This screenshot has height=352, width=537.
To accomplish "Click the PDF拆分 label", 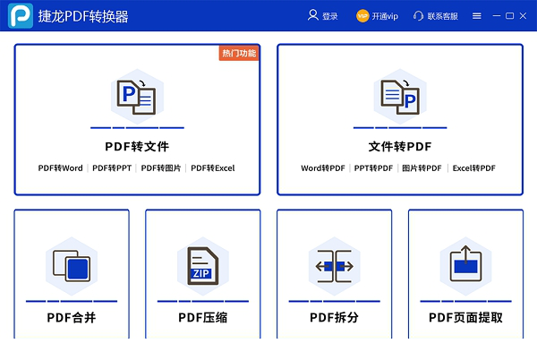I will tap(334, 318).
